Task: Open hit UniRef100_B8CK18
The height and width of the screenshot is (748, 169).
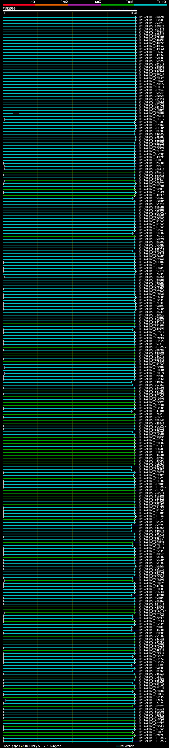Action: coord(152,250)
